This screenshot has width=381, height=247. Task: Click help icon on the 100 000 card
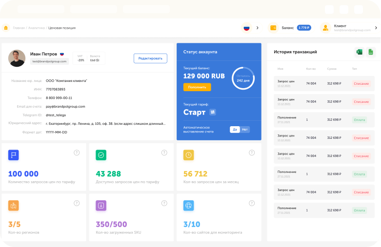coord(77,152)
